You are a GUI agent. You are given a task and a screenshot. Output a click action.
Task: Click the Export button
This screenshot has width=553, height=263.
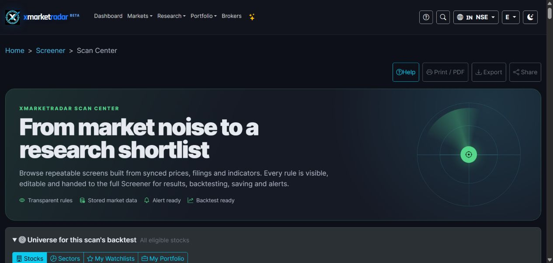tap(489, 72)
